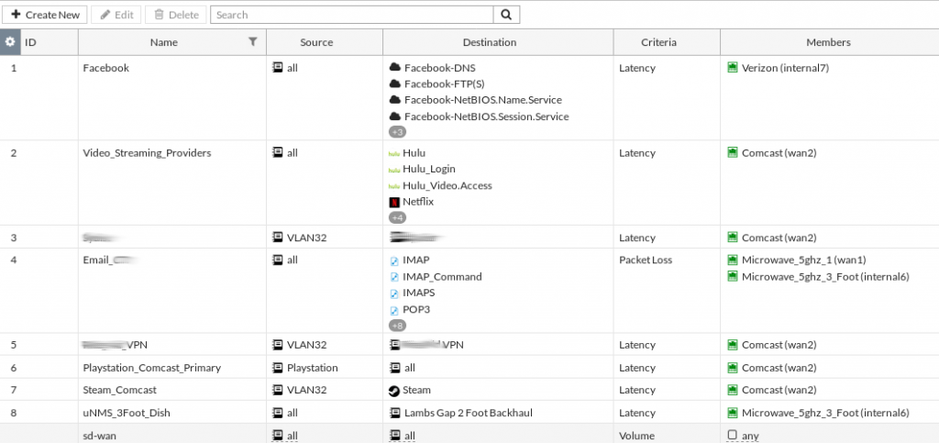Click the Hulu logo icon

(394, 153)
